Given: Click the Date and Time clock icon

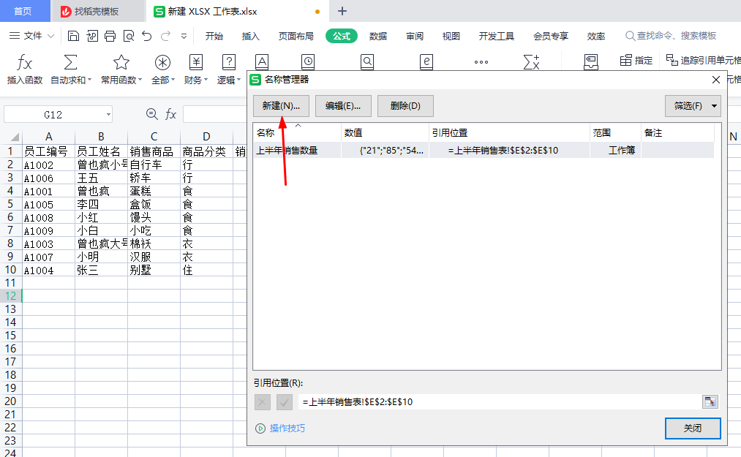Looking at the screenshot, I should tap(308, 62).
